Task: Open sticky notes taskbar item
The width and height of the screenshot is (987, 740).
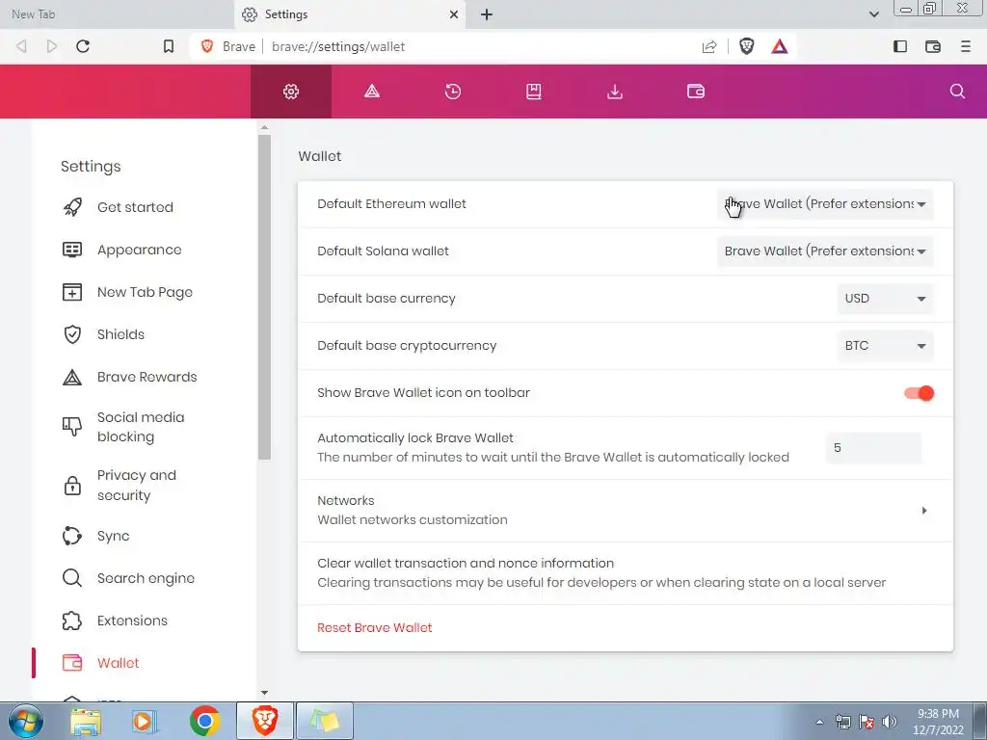Action: pos(325,721)
